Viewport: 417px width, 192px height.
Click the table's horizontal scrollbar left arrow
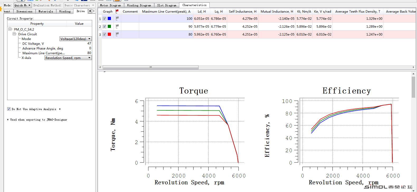(100, 67)
